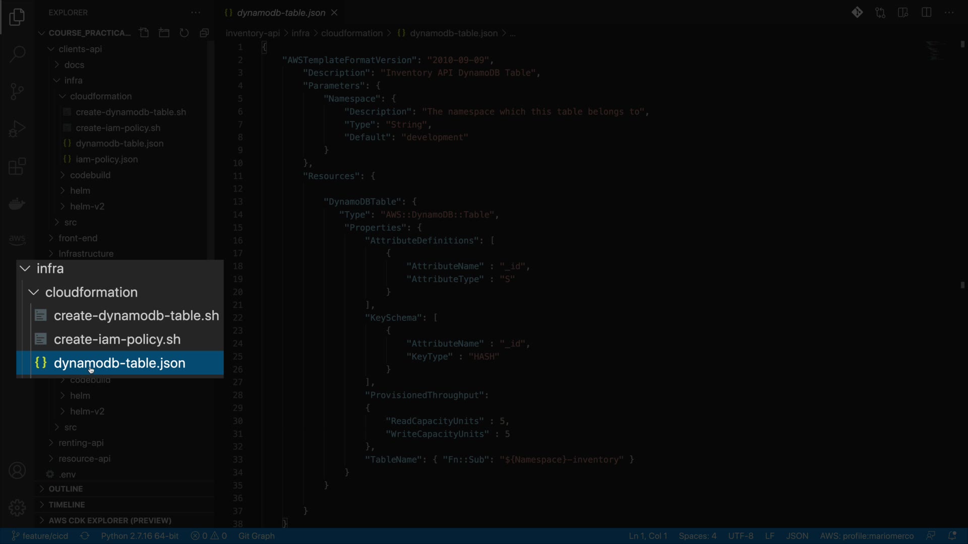968x544 pixels.
Task: Collapse the magnified cloudformation folder
Action: [91, 293]
